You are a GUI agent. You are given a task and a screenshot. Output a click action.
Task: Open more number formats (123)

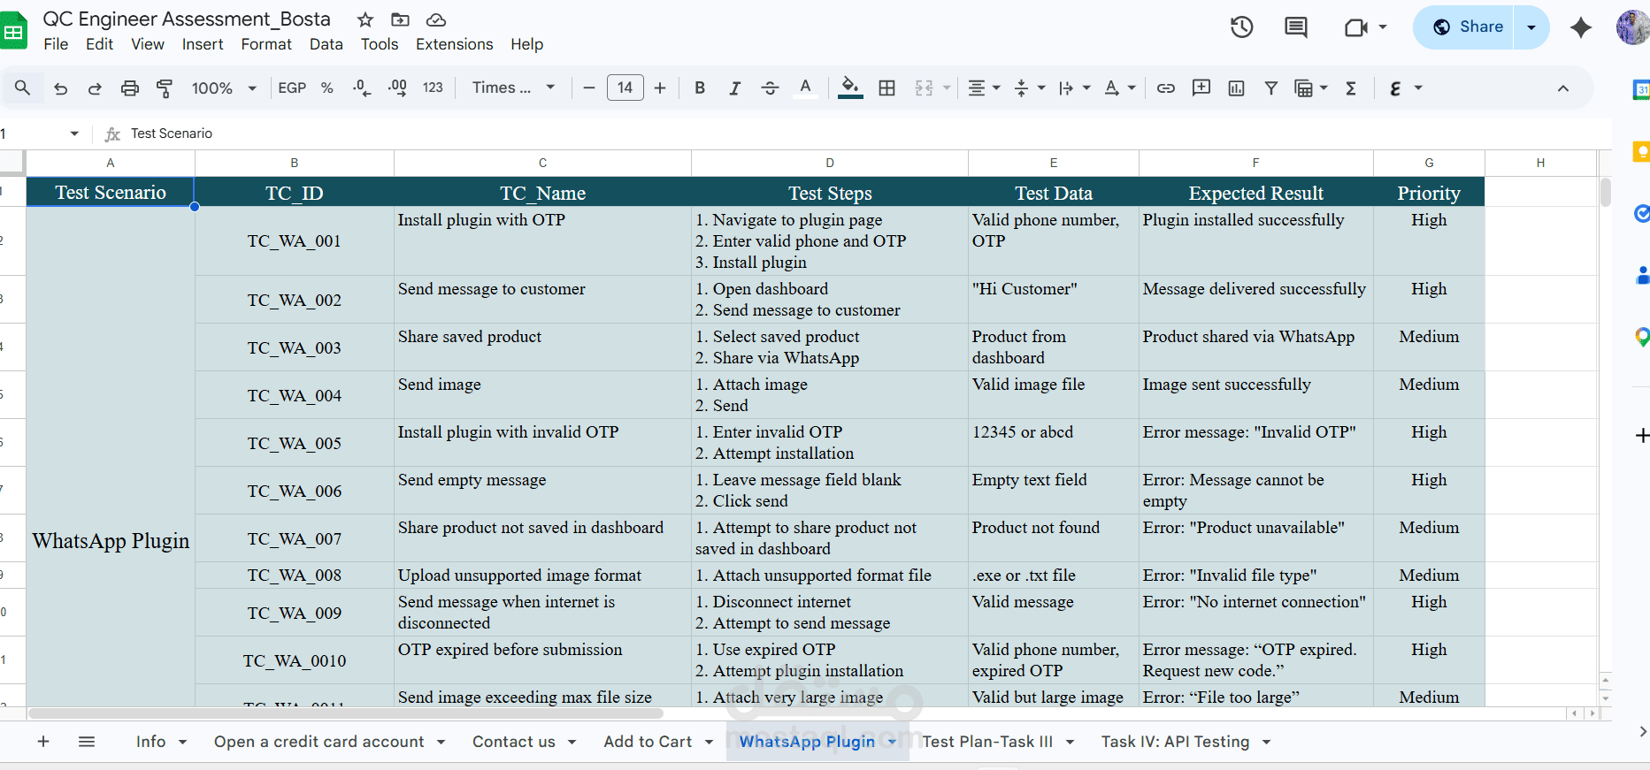coord(433,88)
